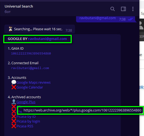
Task: Open chat search magnifier icon
Action: click(x=113, y=9)
